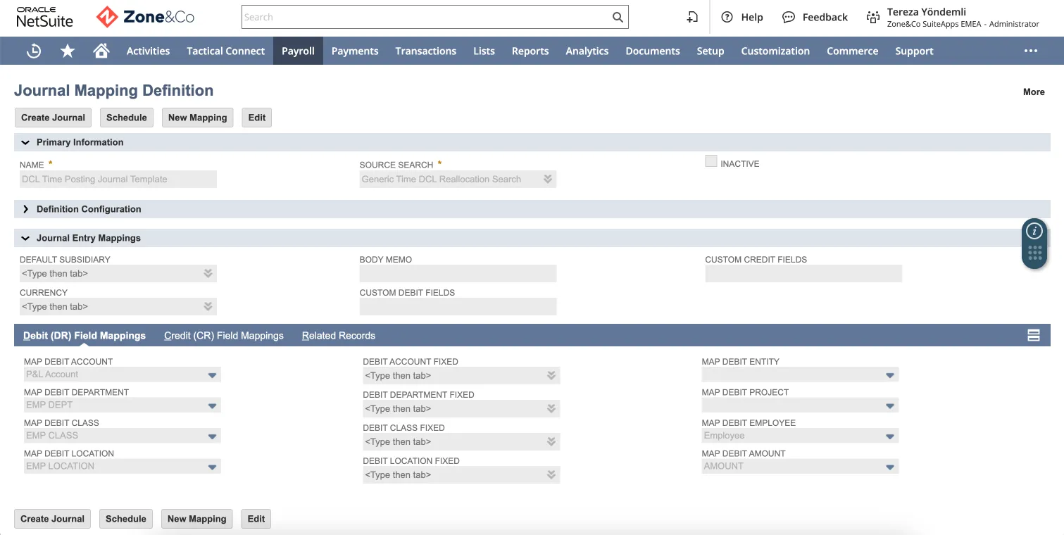Open the Map Debit Entity dropdown
The width and height of the screenshot is (1064, 535).
(890, 375)
